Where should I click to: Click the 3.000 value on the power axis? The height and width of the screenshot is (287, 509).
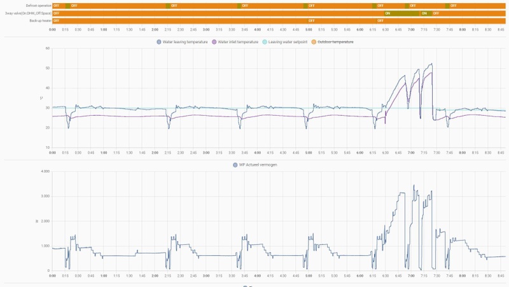(x=46, y=196)
